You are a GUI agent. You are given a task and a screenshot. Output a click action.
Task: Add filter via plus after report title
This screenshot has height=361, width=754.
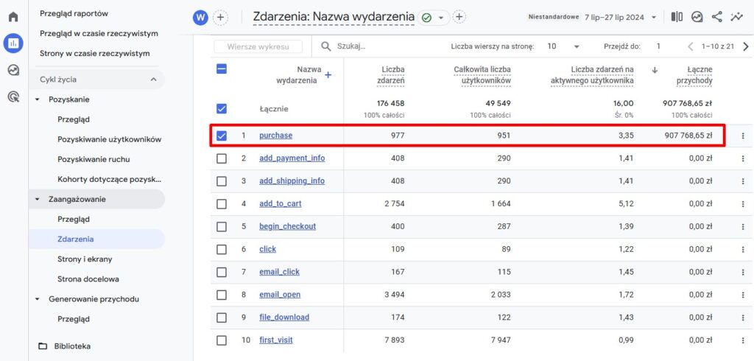click(459, 18)
